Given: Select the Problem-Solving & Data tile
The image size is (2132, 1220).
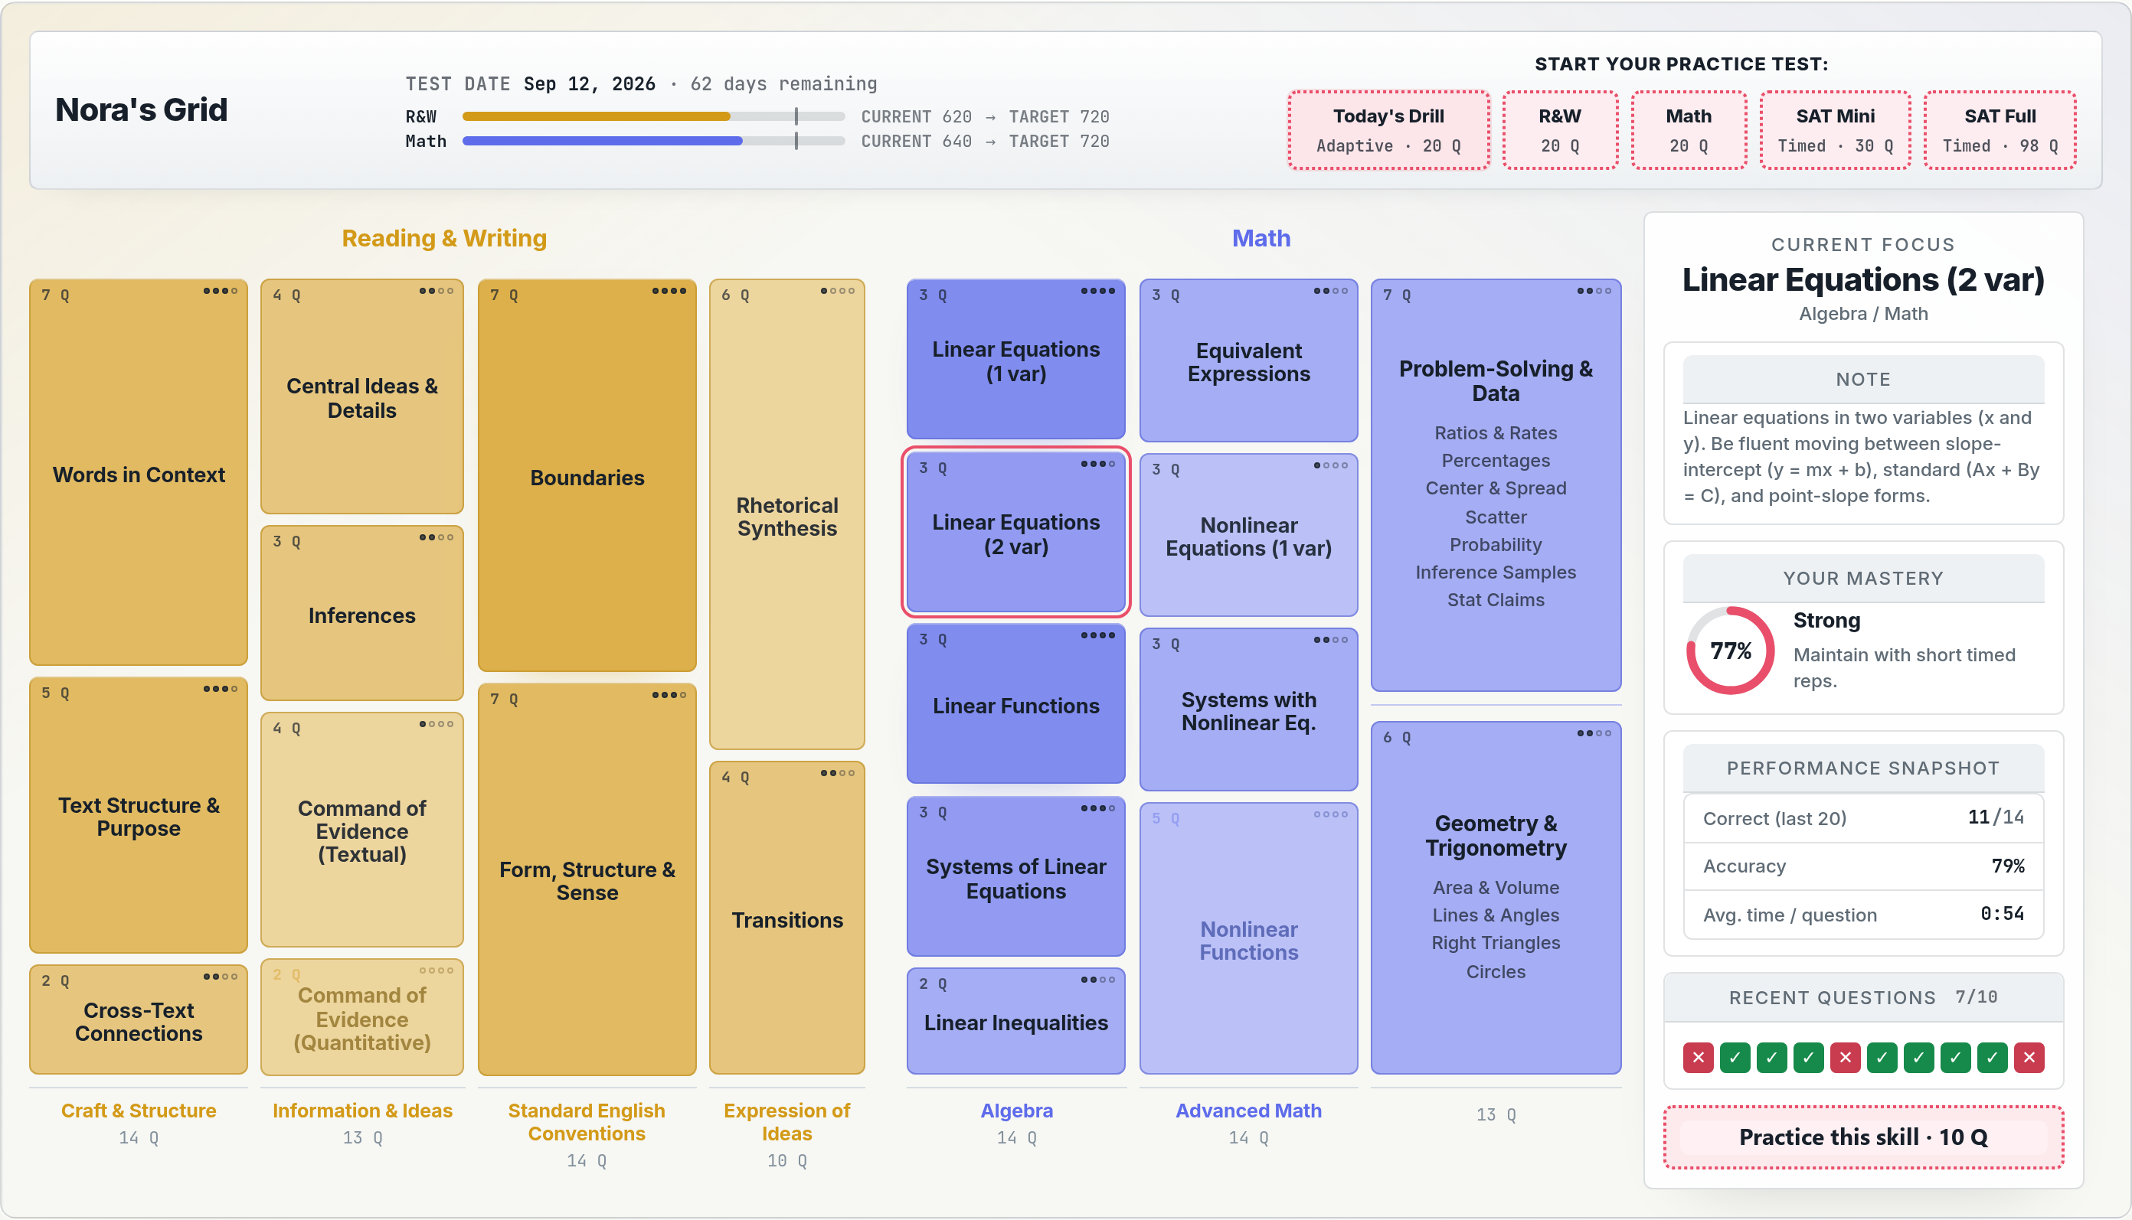Looking at the screenshot, I should 1496,485.
